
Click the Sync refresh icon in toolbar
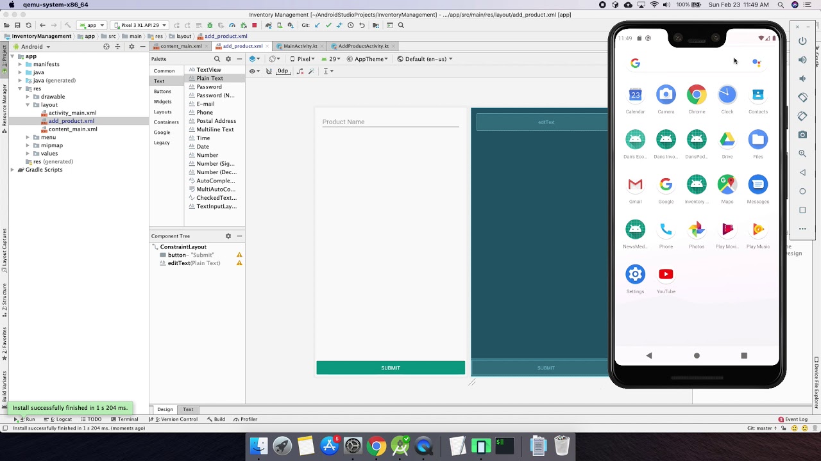(x=28, y=25)
